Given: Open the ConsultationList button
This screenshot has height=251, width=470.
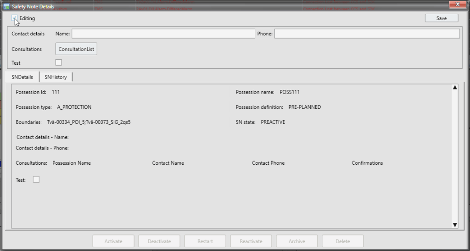Looking at the screenshot, I should tap(76, 49).
